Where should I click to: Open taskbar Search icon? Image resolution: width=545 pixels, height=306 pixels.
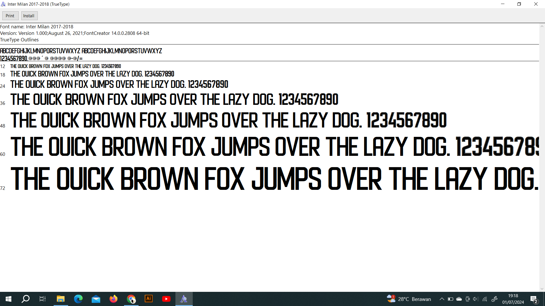[26, 299]
